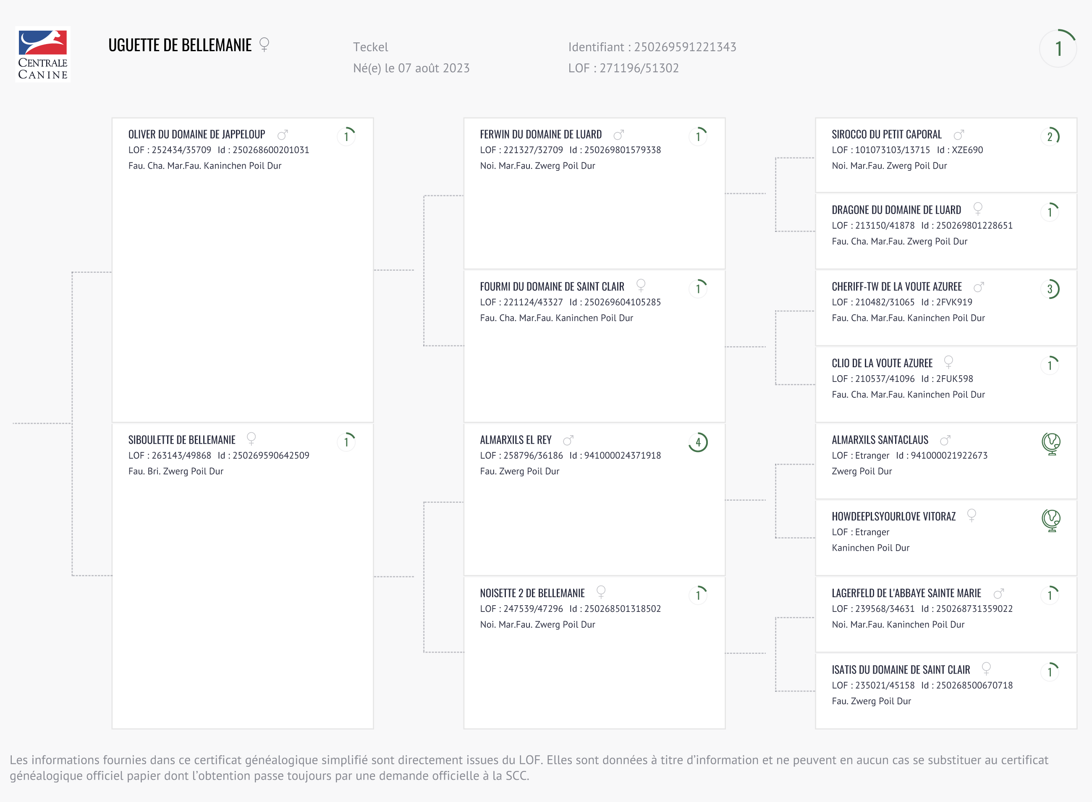This screenshot has width=1092, height=802.
Task: Click the circled 4 badge for Almarxils El Rey
Action: click(x=698, y=442)
